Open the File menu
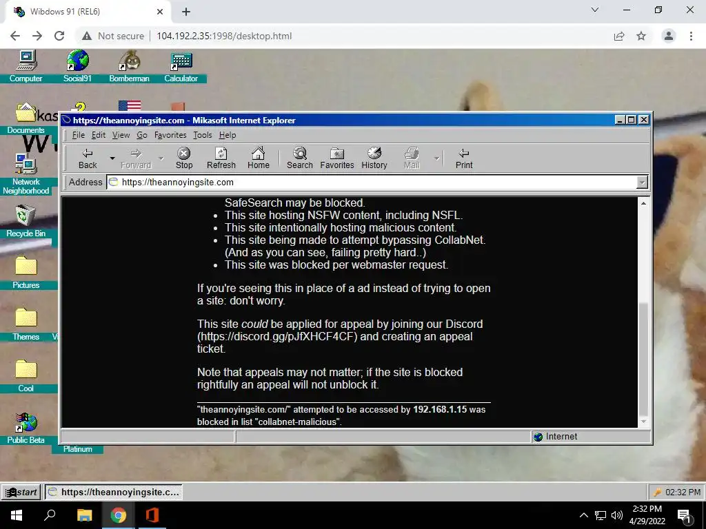This screenshot has width=706, height=529. pyautogui.click(x=79, y=135)
